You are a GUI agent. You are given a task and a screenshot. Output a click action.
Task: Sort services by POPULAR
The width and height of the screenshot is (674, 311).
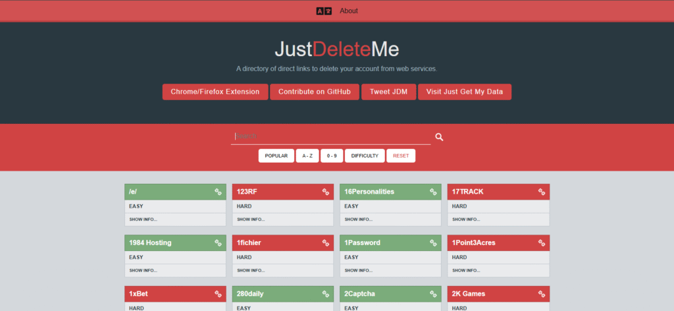click(276, 155)
